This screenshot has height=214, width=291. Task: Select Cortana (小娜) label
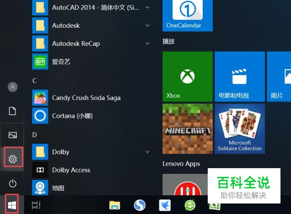click(72, 116)
